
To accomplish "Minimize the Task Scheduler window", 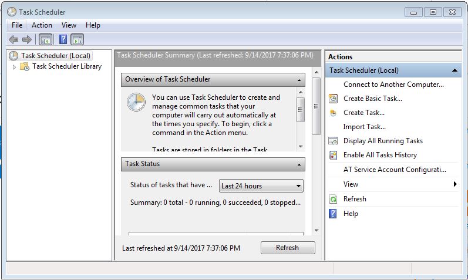I will coord(413,12).
